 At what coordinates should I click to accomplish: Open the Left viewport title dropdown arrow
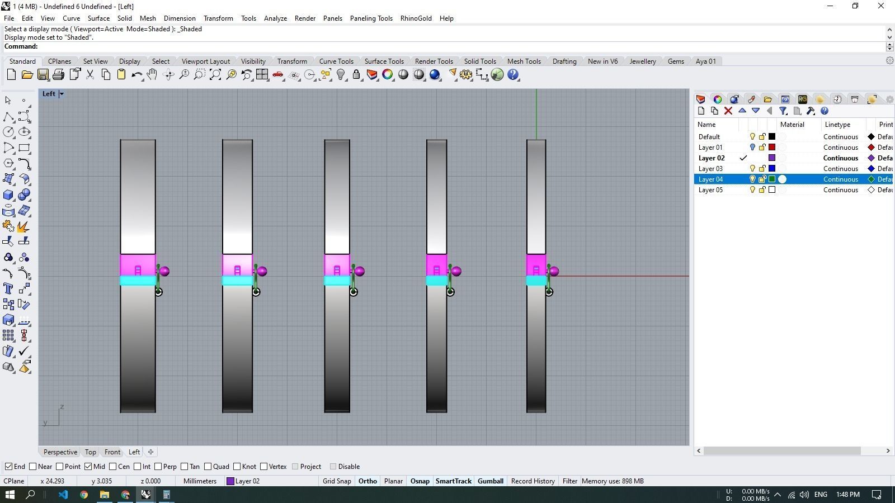[62, 94]
